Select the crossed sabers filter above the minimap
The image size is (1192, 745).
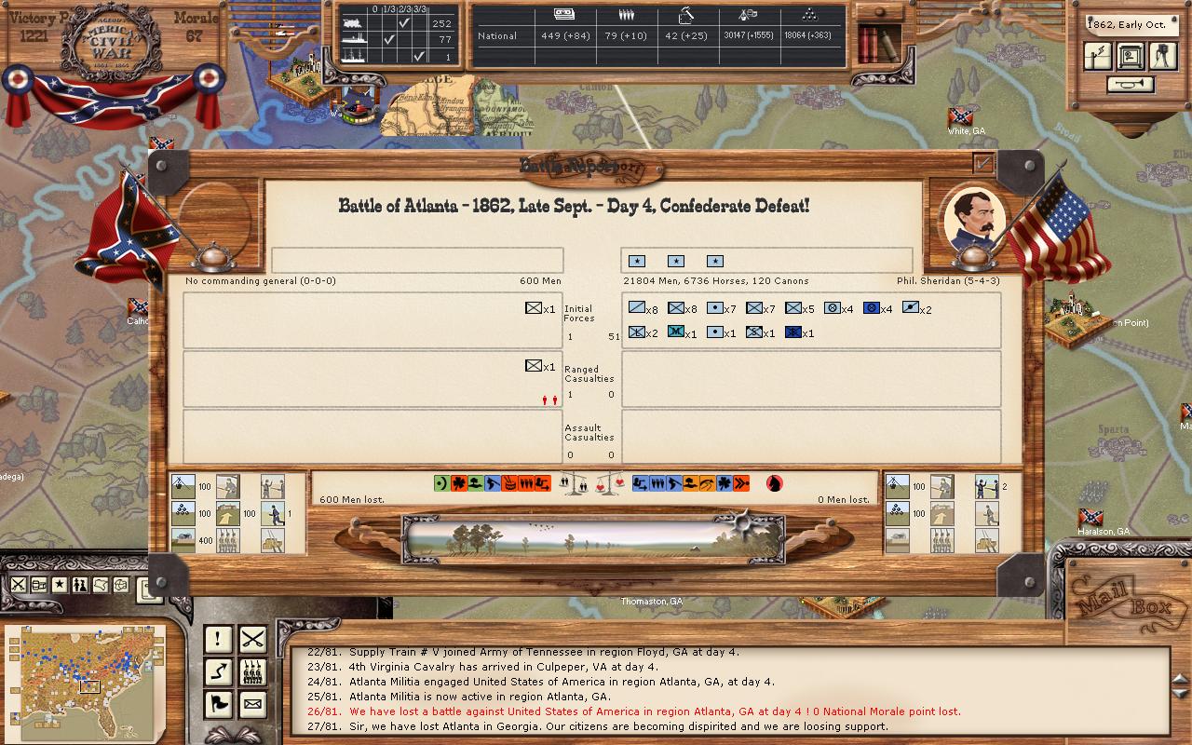pyautogui.click(x=18, y=585)
